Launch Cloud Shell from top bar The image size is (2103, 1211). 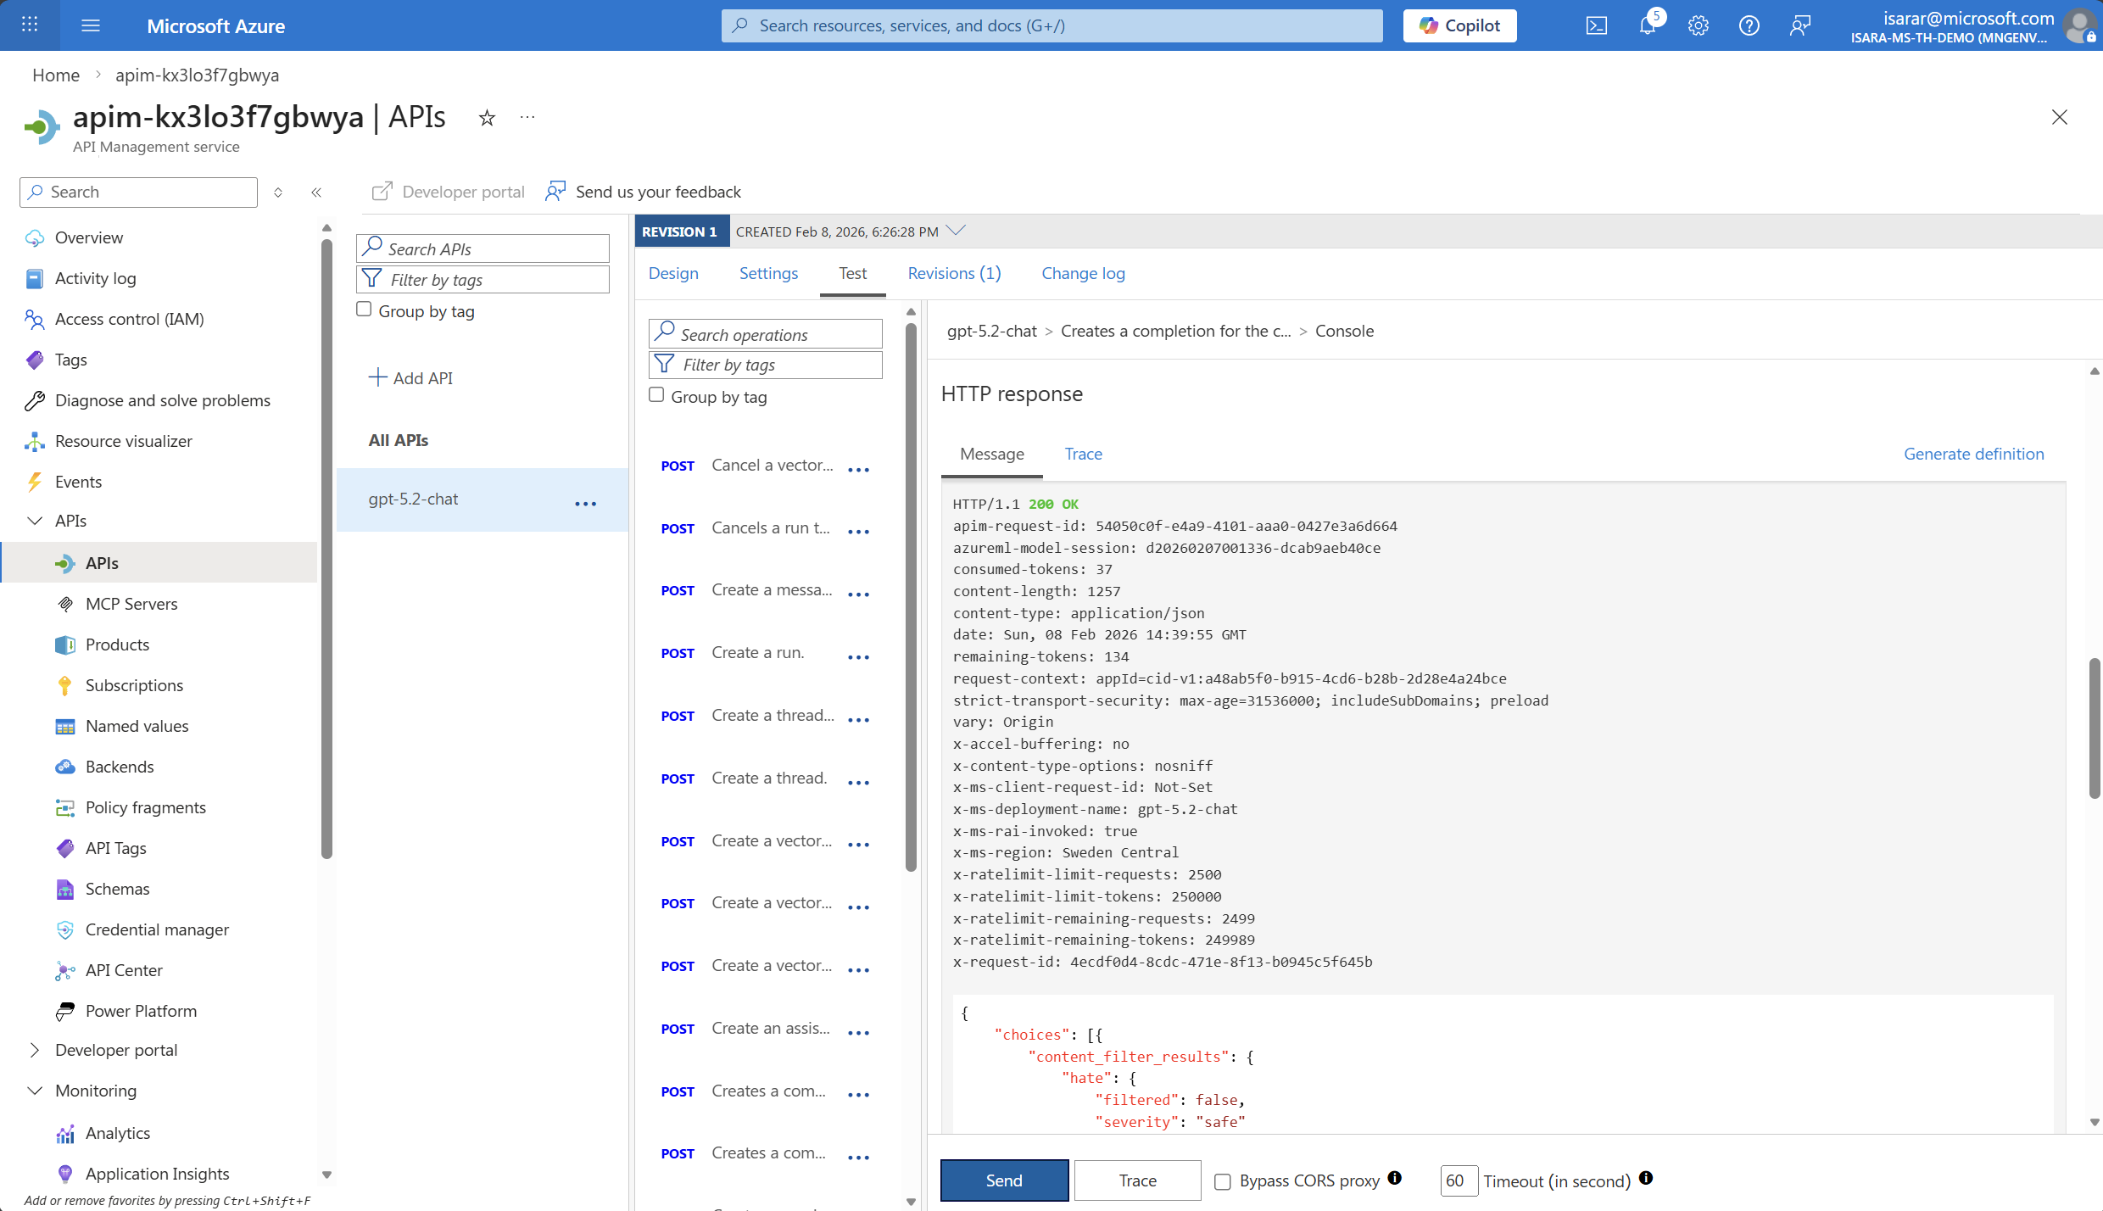tap(1596, 25)
